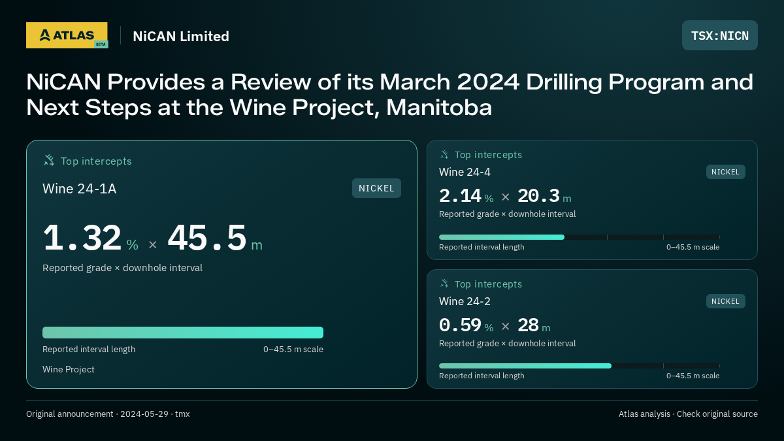Click the Wine 24-2 hole name
The width and height of the screenshot is (784, 441).
[x=465, y=302]
